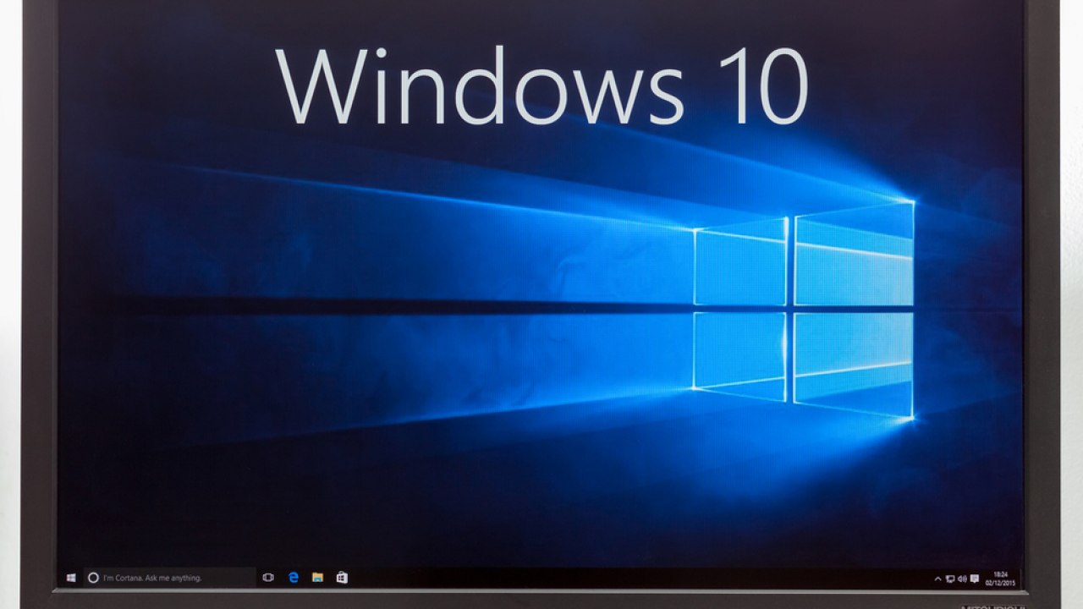
Task: Launch Microsoft Edge from the taskbar
Action: click(x=293, y=578)
